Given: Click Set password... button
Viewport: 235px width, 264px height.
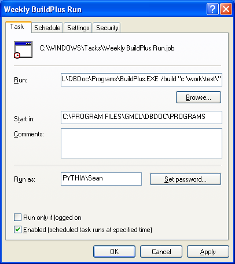Looking at the screenshot, I should [x=185, y=179].
